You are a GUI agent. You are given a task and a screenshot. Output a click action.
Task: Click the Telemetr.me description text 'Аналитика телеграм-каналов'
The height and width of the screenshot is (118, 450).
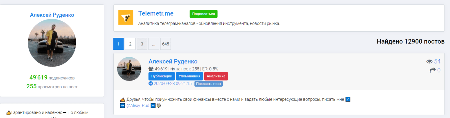(x=168, y=23)
